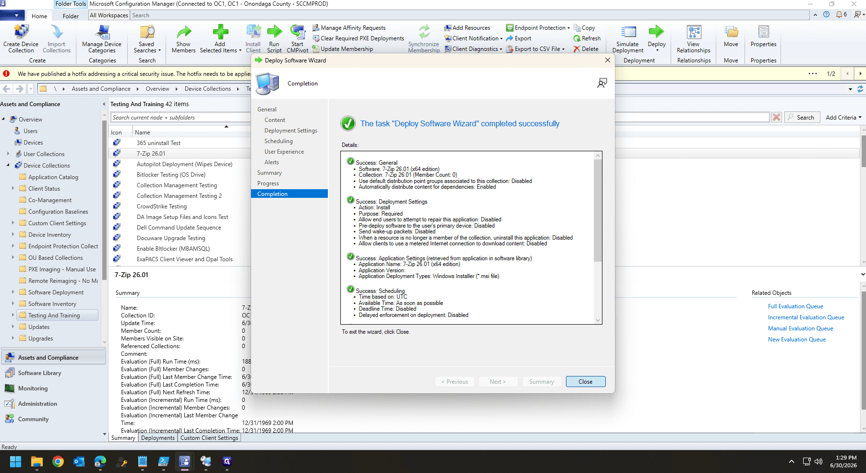
Task: Expand the User Collections tree node
Action: 8,154
